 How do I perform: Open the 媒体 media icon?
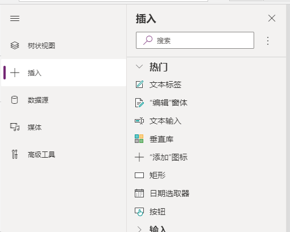click(x=15, y=127)
